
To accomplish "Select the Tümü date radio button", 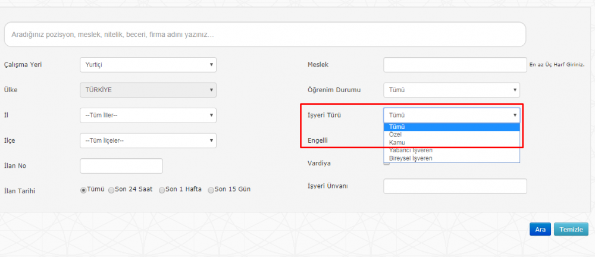I will coord(83,190).
